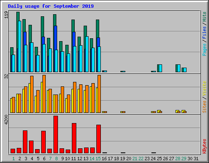Click day label '23' on the x-axis
209x163 pixels.
pos(147,159)
